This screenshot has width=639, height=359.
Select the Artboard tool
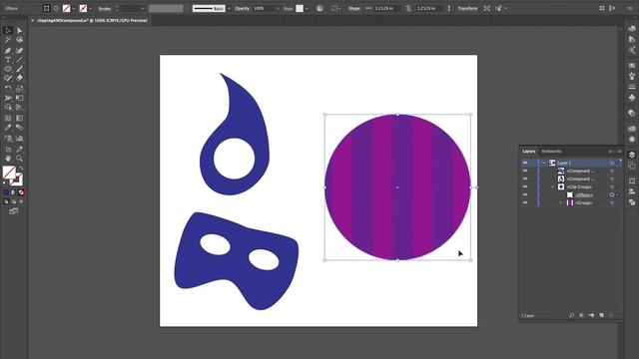[x=8, y=149]
